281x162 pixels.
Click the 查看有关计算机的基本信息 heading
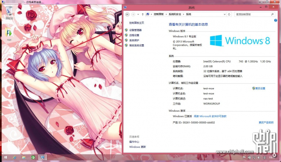(188, 24)
